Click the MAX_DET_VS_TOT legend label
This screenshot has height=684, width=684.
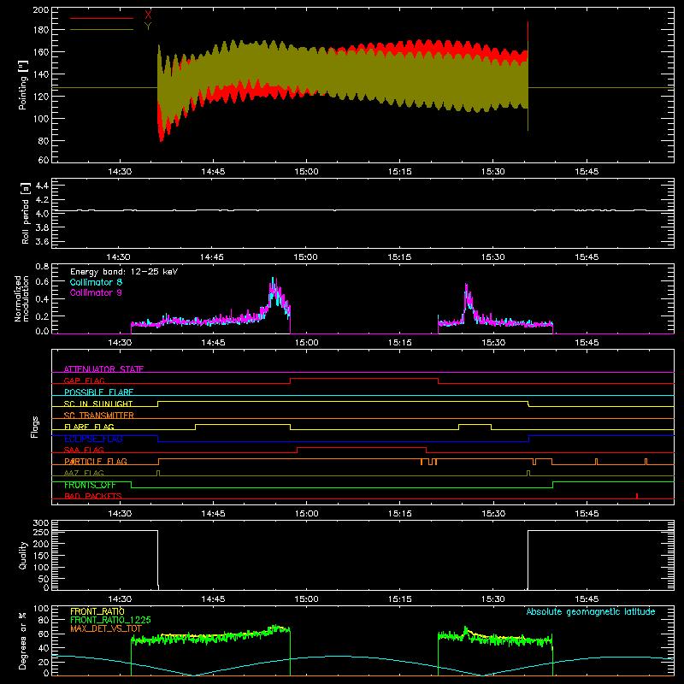tap(106, 628)
